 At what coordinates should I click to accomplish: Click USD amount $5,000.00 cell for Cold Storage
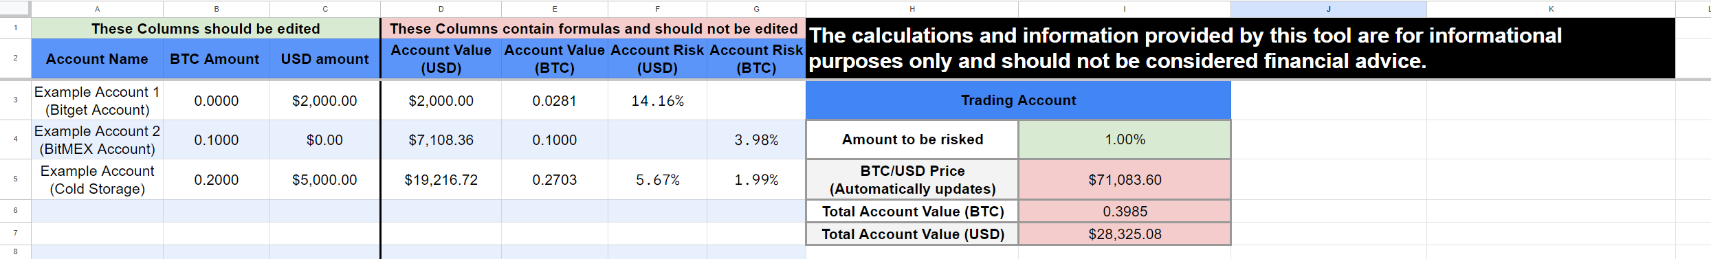(x=324, y=180)
